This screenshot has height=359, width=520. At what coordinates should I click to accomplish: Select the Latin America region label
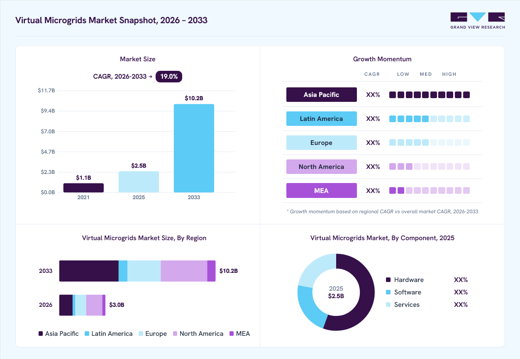click(x=322, y=118)
